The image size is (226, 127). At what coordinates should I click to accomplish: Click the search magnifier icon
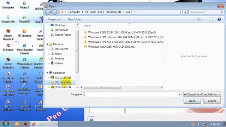coord(221,12)
